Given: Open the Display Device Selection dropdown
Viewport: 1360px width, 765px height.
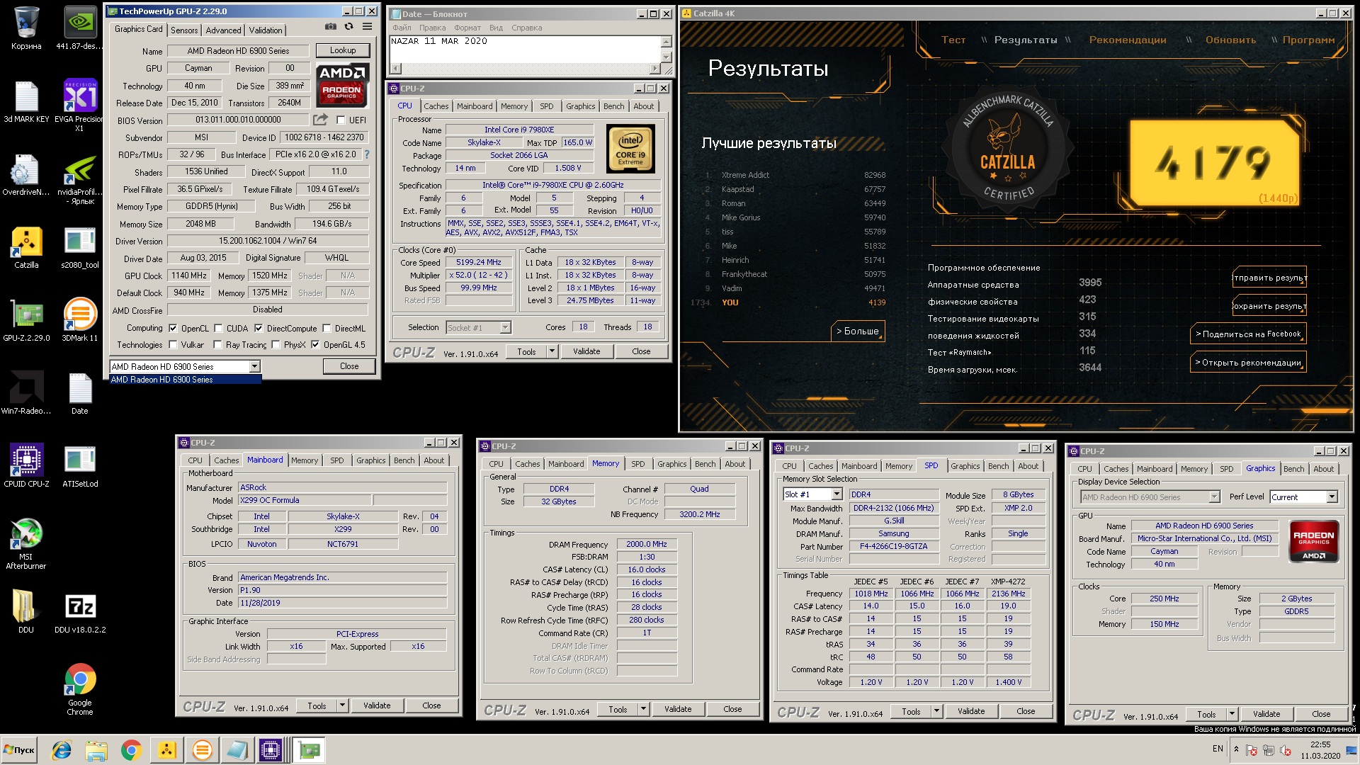Looking at the screenshot, I should coord(1214,497).
